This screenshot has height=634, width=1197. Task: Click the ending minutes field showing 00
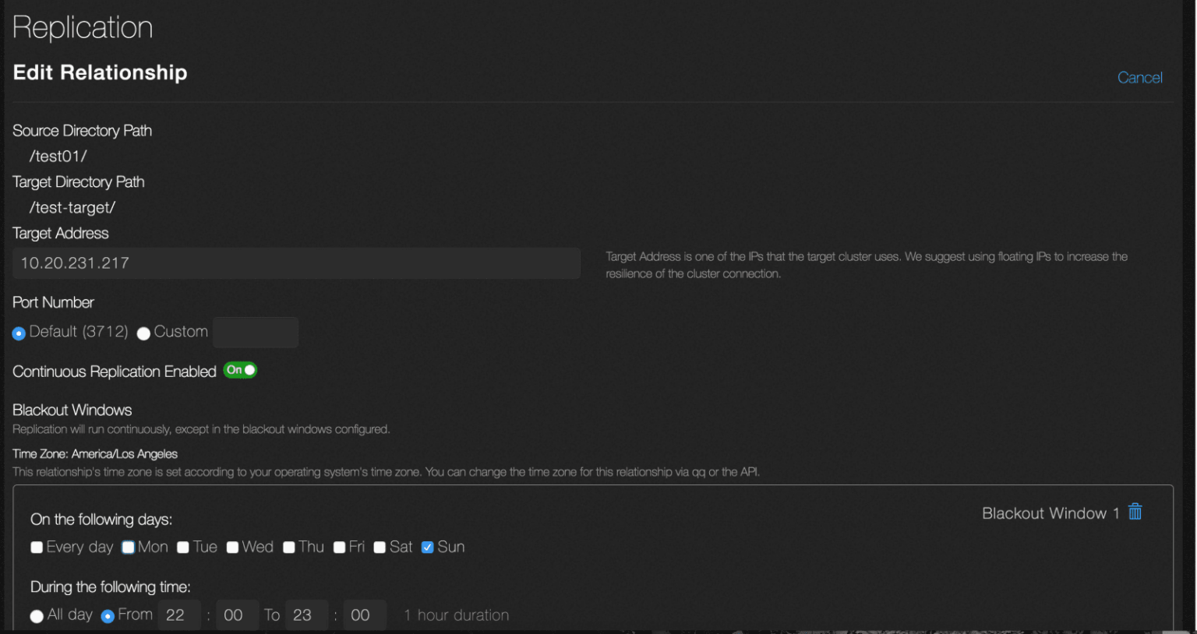364,615
